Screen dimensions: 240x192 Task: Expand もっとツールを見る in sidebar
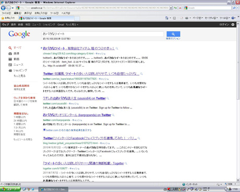point(23,139)
